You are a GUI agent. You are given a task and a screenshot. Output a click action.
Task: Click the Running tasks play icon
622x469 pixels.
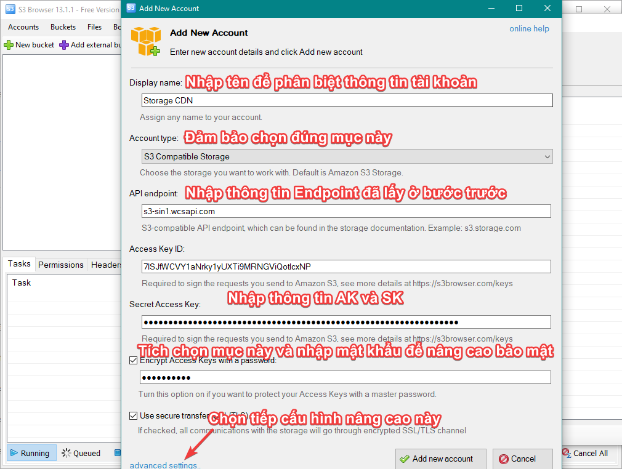click(x=14, y=454)
